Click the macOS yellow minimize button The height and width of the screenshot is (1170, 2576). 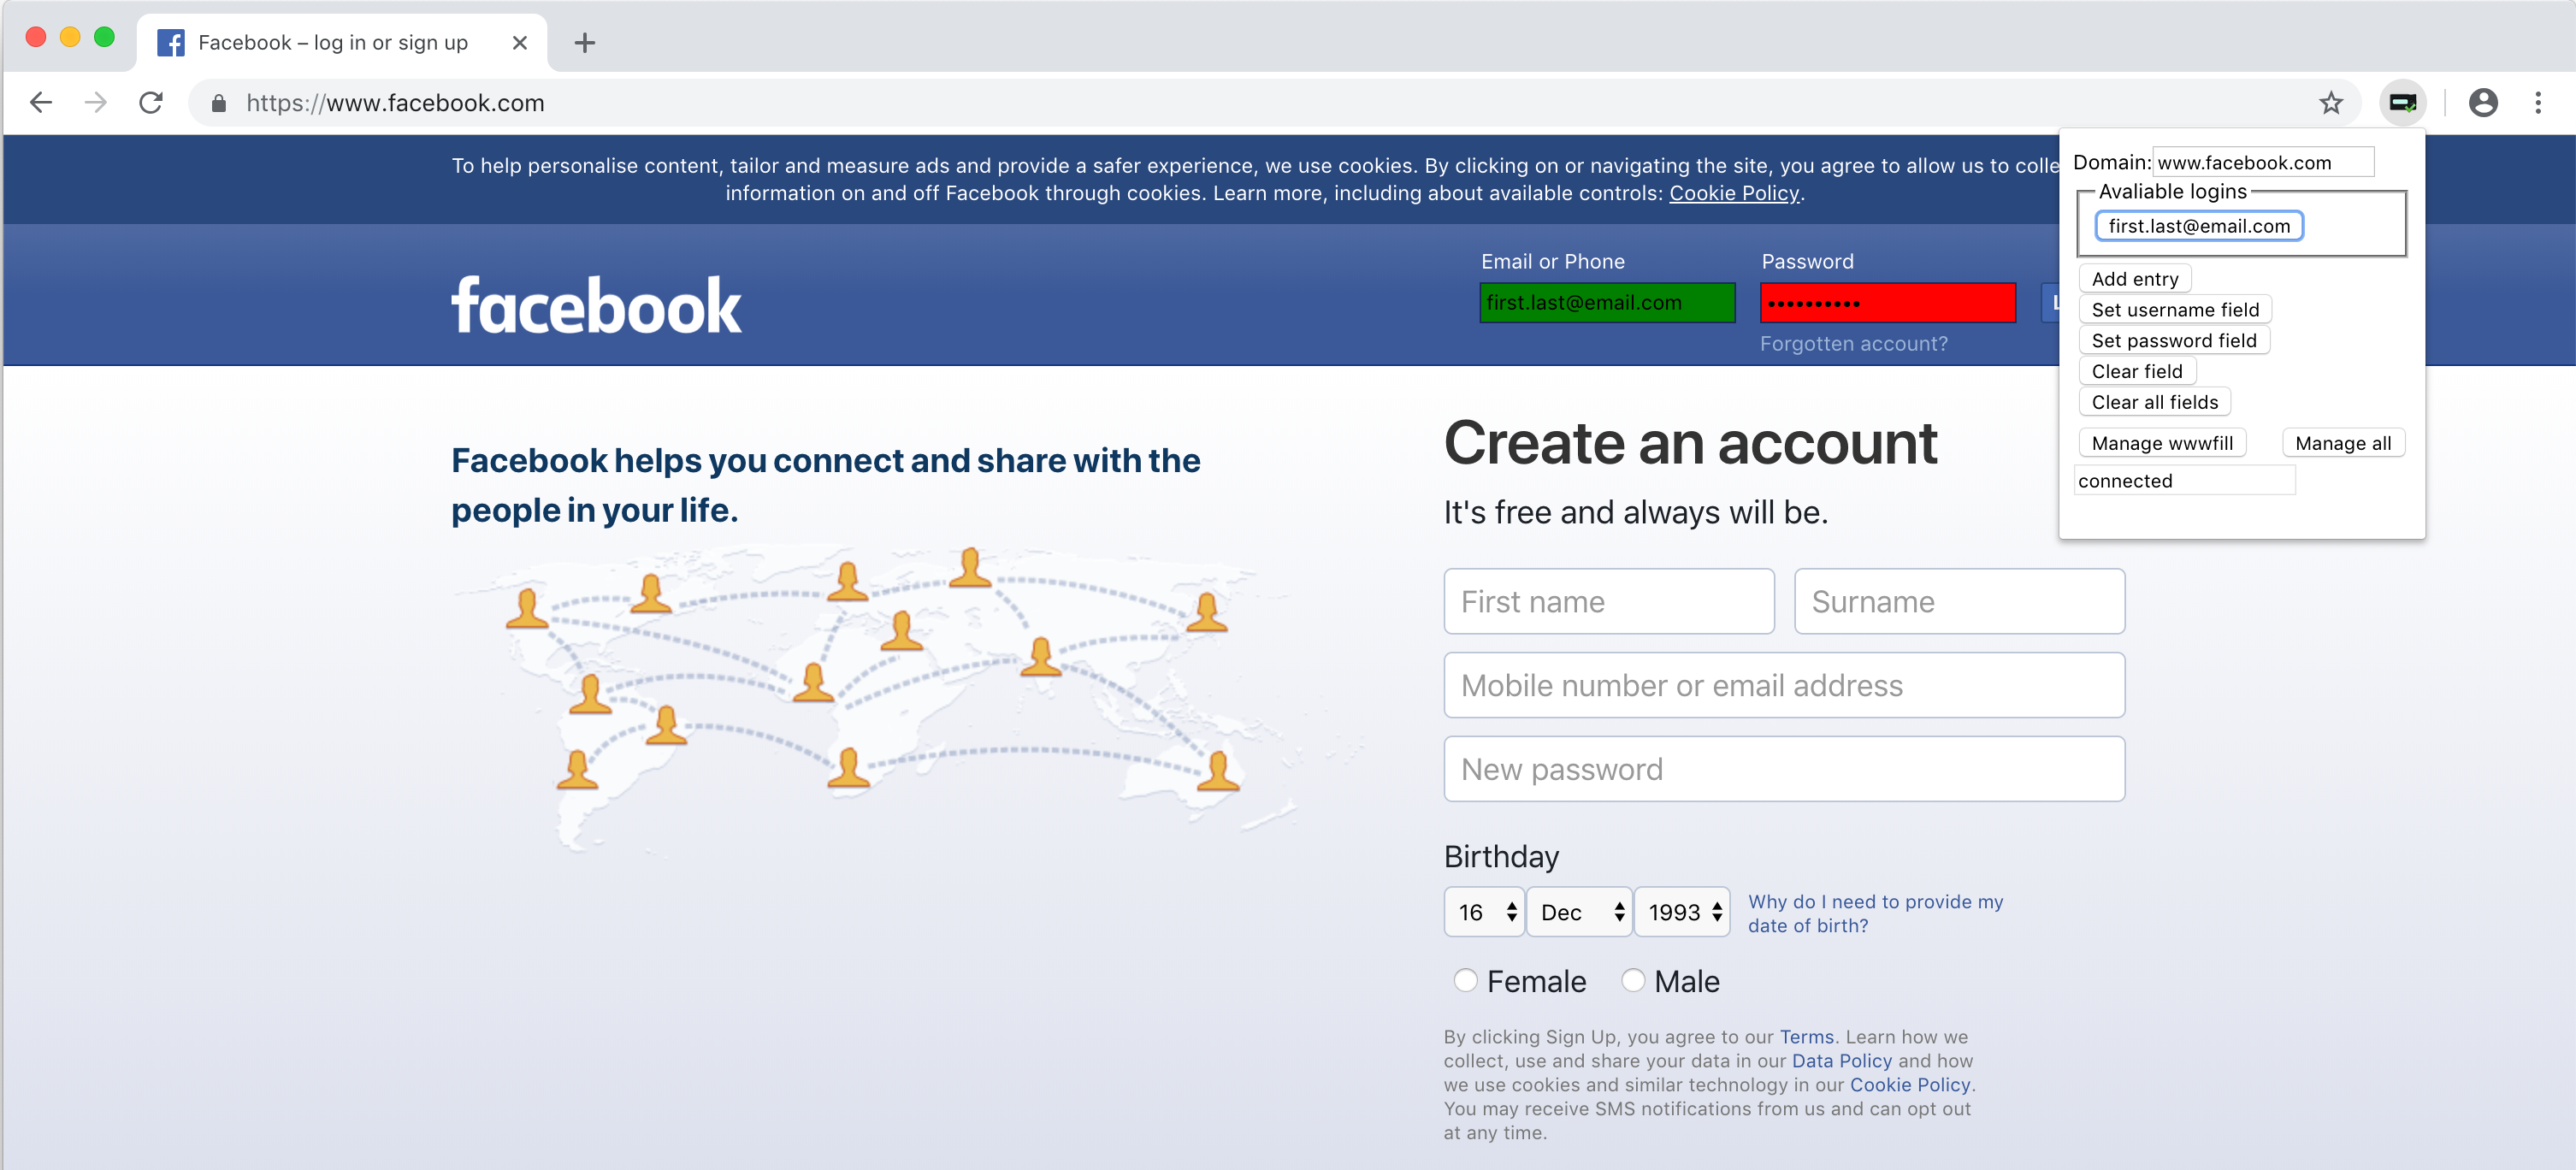70,38
